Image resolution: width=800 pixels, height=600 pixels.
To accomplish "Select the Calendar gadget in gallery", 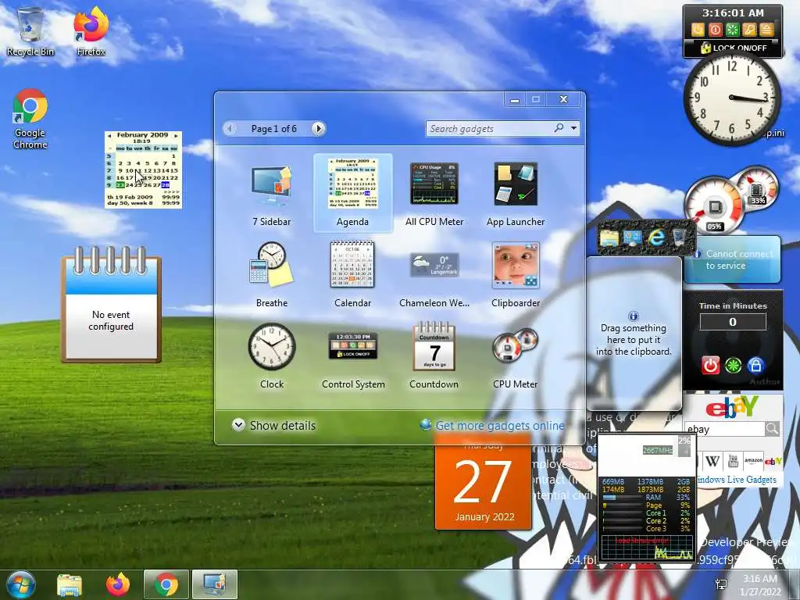I will 352,274.
